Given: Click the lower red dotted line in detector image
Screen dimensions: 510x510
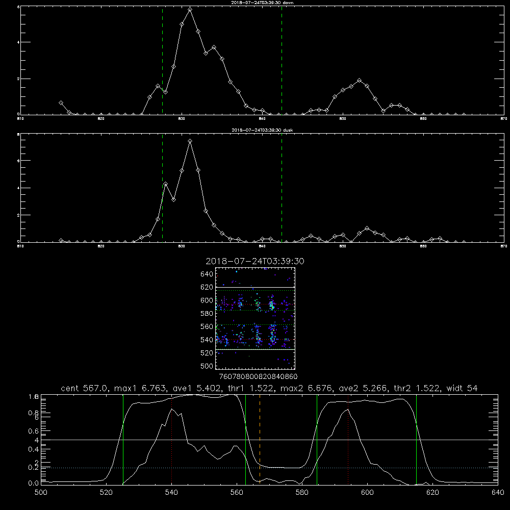Looking at the screenshot, I should [255, 340].
